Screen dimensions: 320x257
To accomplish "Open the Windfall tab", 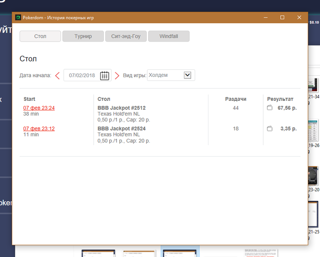I will (169, 36).
